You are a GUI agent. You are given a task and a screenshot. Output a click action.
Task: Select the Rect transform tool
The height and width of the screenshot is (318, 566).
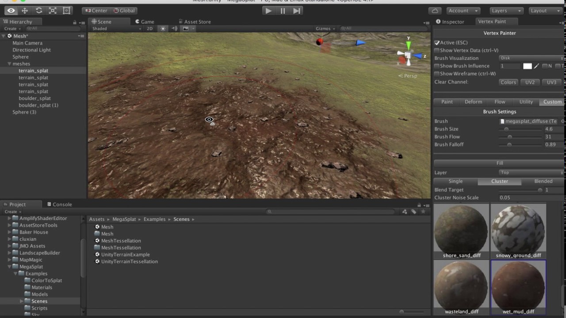coord(66,10)
